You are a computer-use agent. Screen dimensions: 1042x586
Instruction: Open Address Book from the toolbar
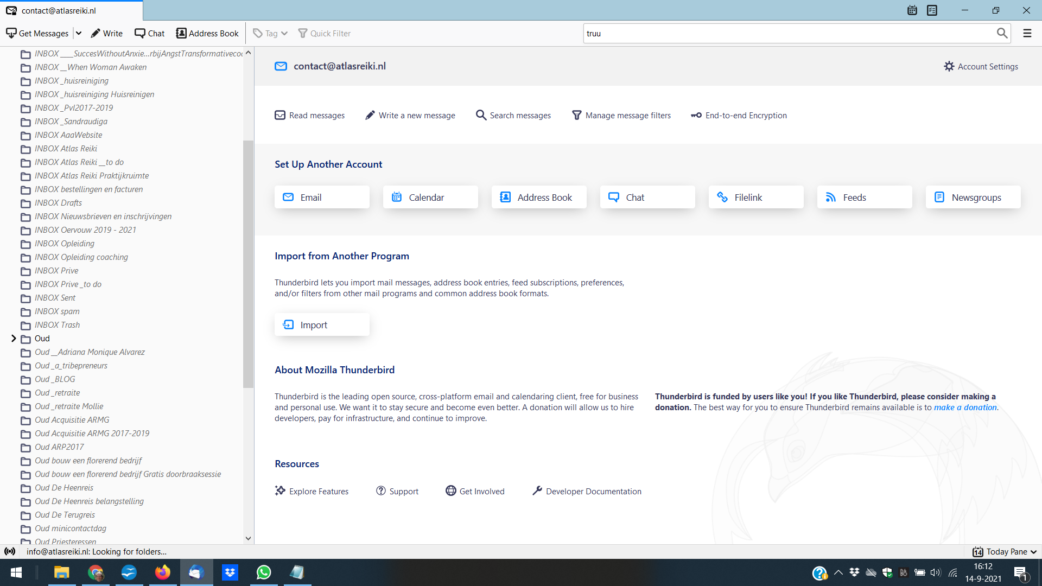pos(207,33)
